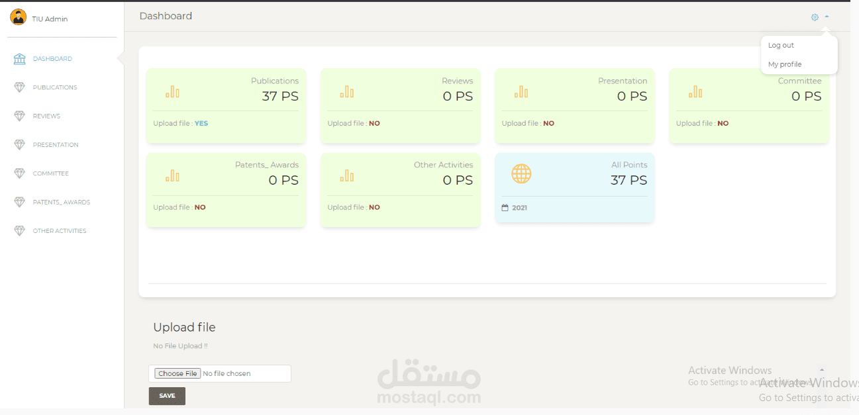Click the diamond icon beside Patents_Awards
The width and height of the screenshot is (859, 415).
[20, 202]
